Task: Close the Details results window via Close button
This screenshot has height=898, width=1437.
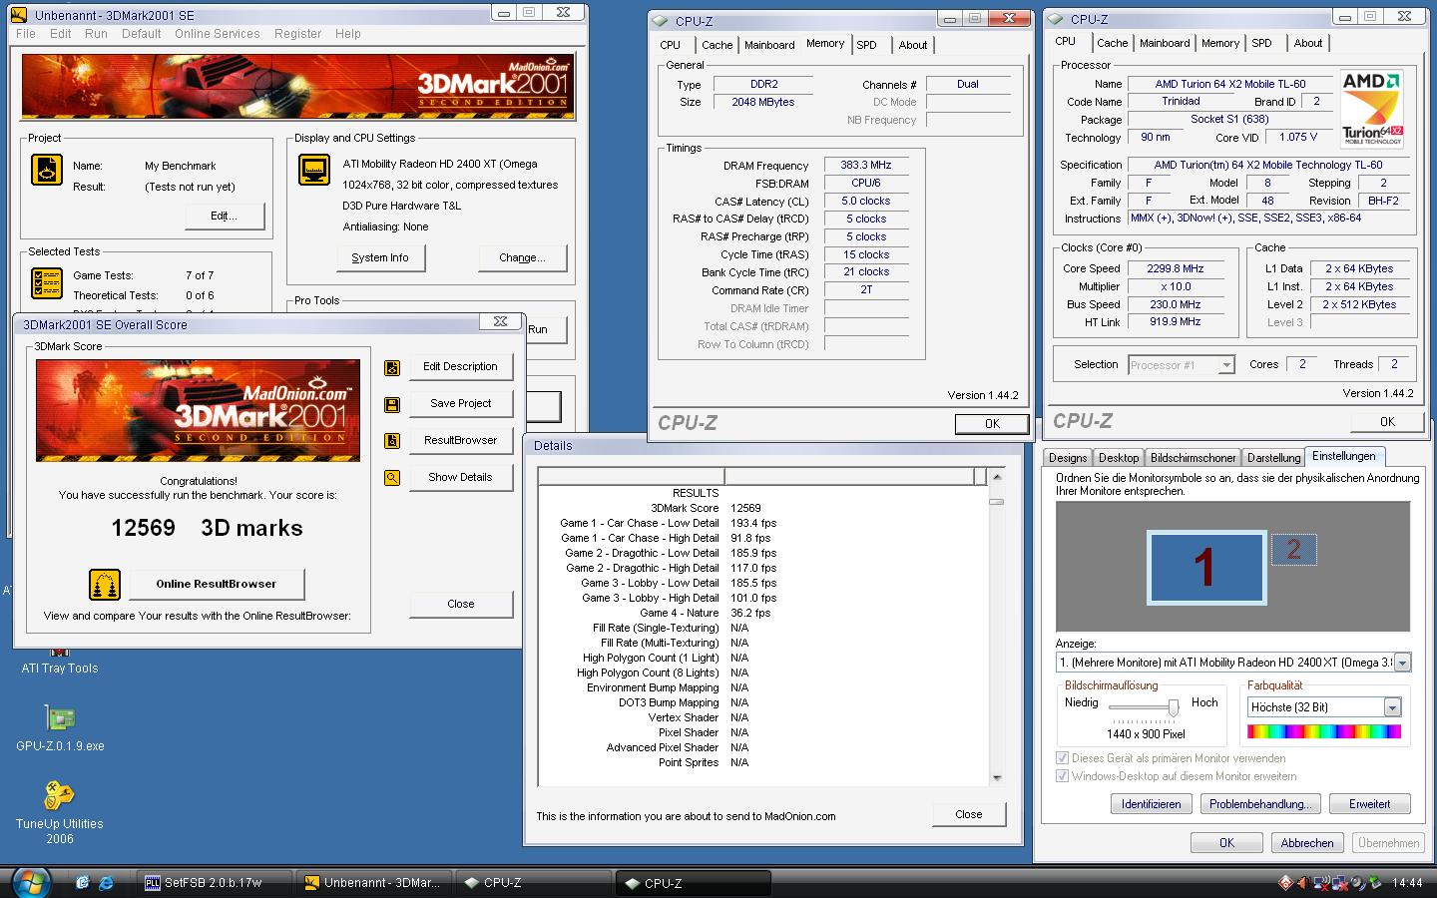Action: click(968, 814)
